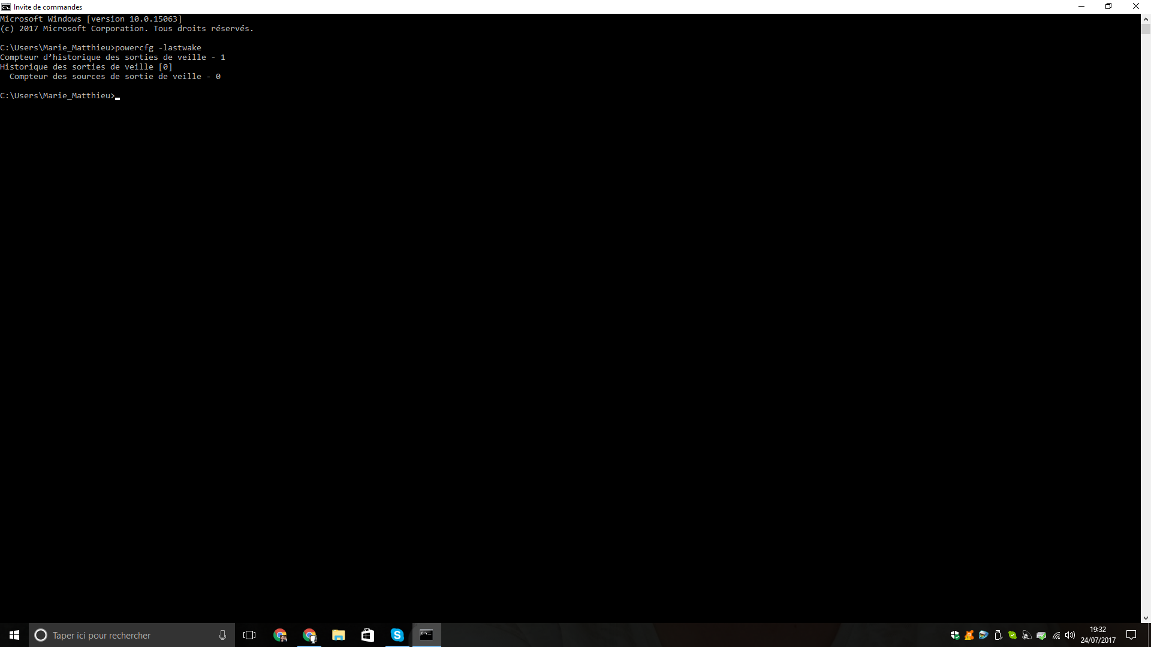The height and width of the screenshot is (647, 1151).
Task: Open Avast antivirus tray icon
Action: [969, 635]
